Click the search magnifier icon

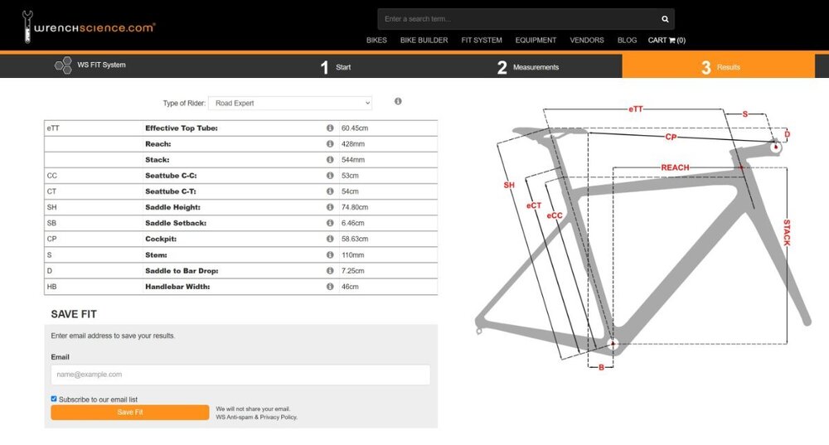pyautogui.click(x=665, y=19)
